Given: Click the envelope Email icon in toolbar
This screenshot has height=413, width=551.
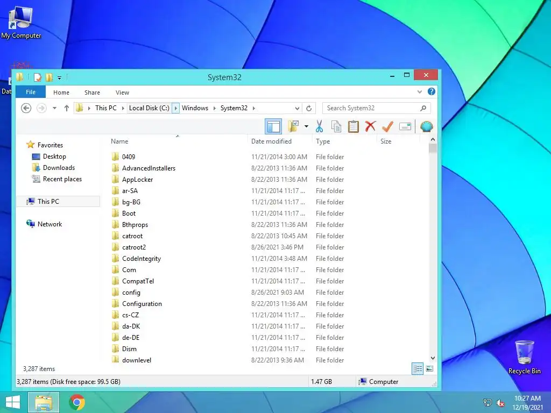Looking at the screenshot, I should [405, 126].
